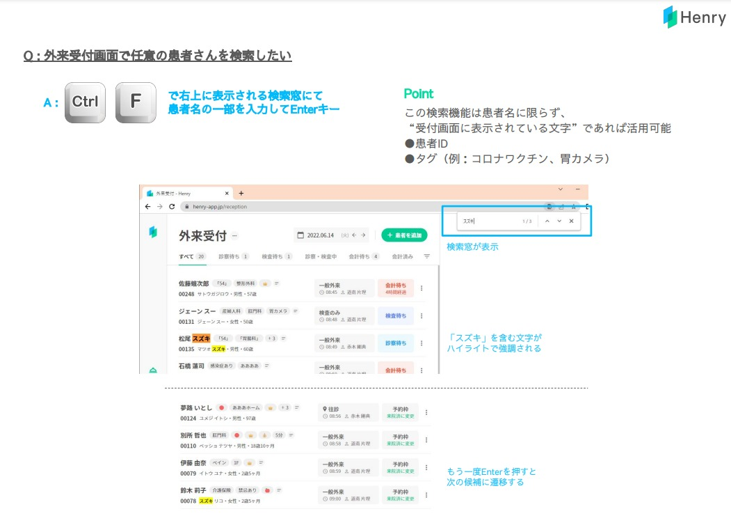Click patient name 佐藤蛾次郎
This screenshot has height=516, width=731.
193,283
